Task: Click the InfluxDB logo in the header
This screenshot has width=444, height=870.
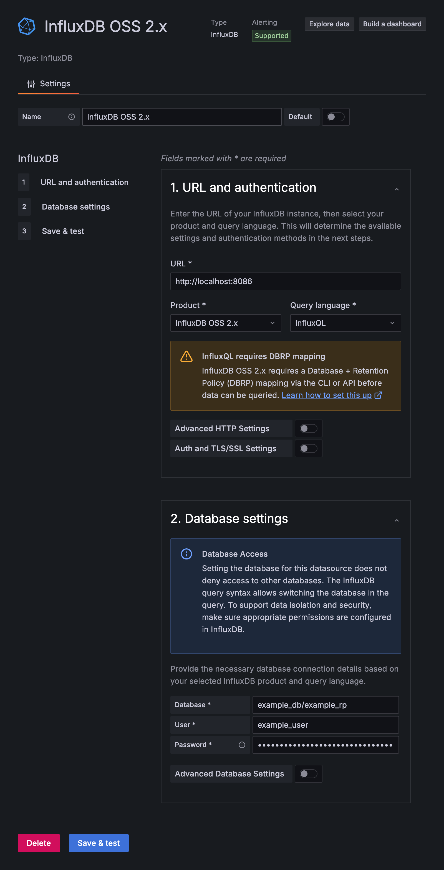Action: point(27,26)
